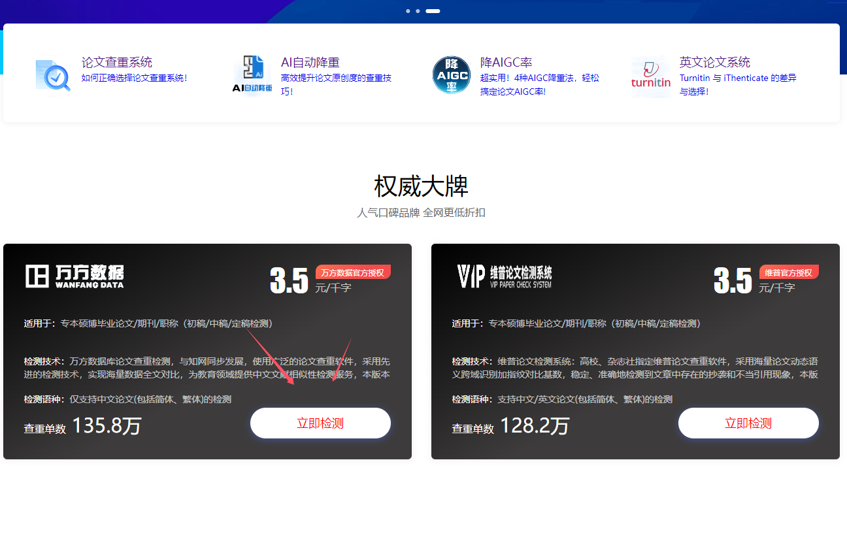Click Turnitin 与 iThenticate 的差异 description
The width and height of the screenshot is (847, 541).
(x=738, y=84)
